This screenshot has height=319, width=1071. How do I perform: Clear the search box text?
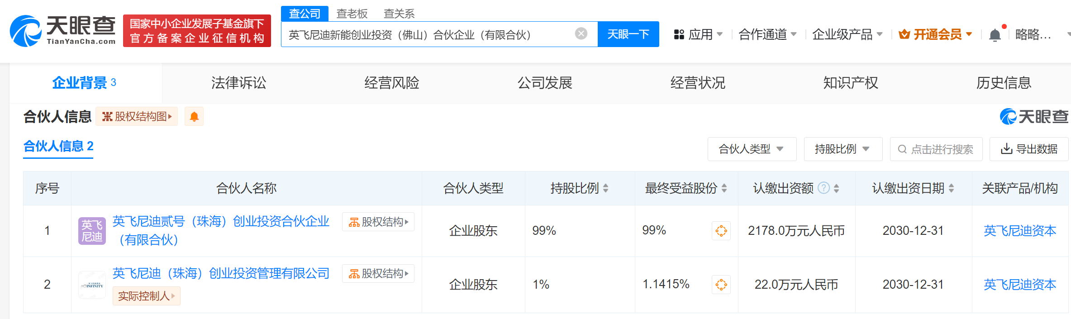click(x=581, y=33)
